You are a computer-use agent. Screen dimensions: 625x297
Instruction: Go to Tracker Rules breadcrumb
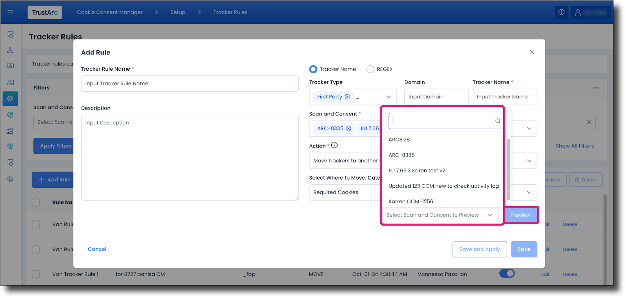coord(230,12)
